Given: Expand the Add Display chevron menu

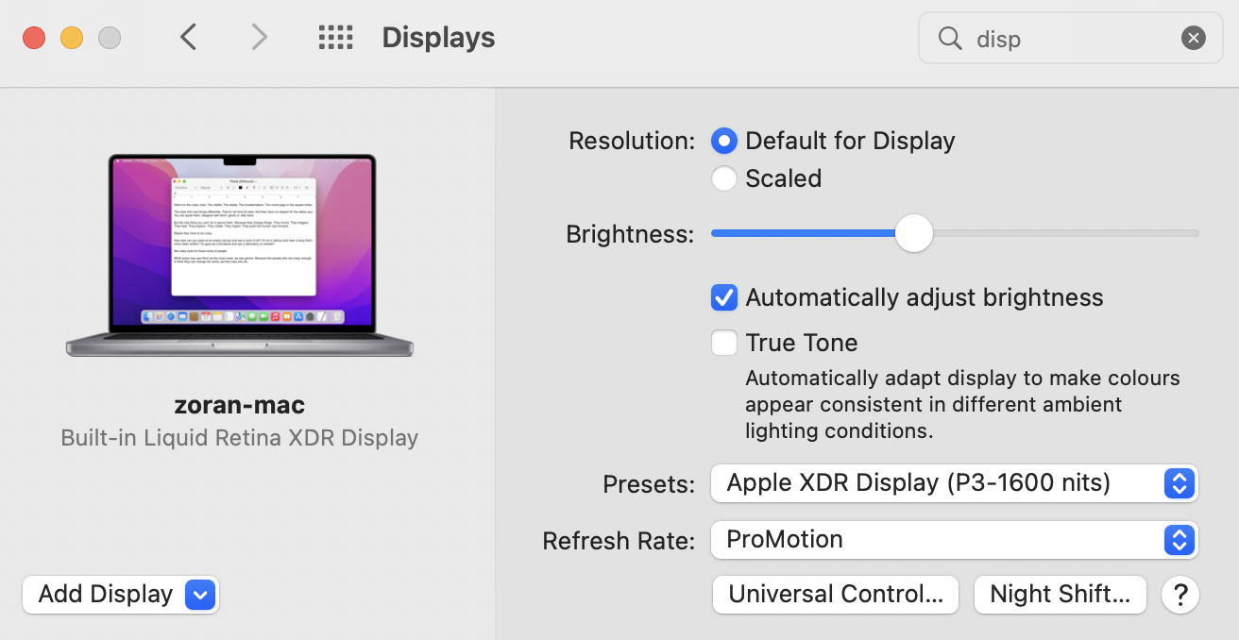Looking at the screenshot, I should tap(198, 595).
